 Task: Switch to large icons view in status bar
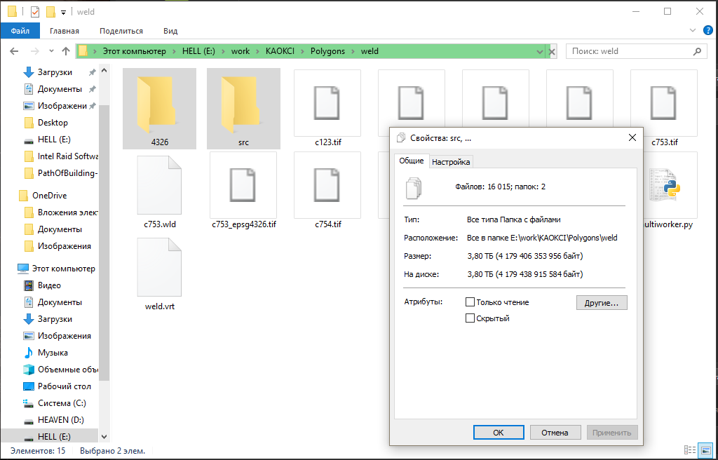coord(706,450)
